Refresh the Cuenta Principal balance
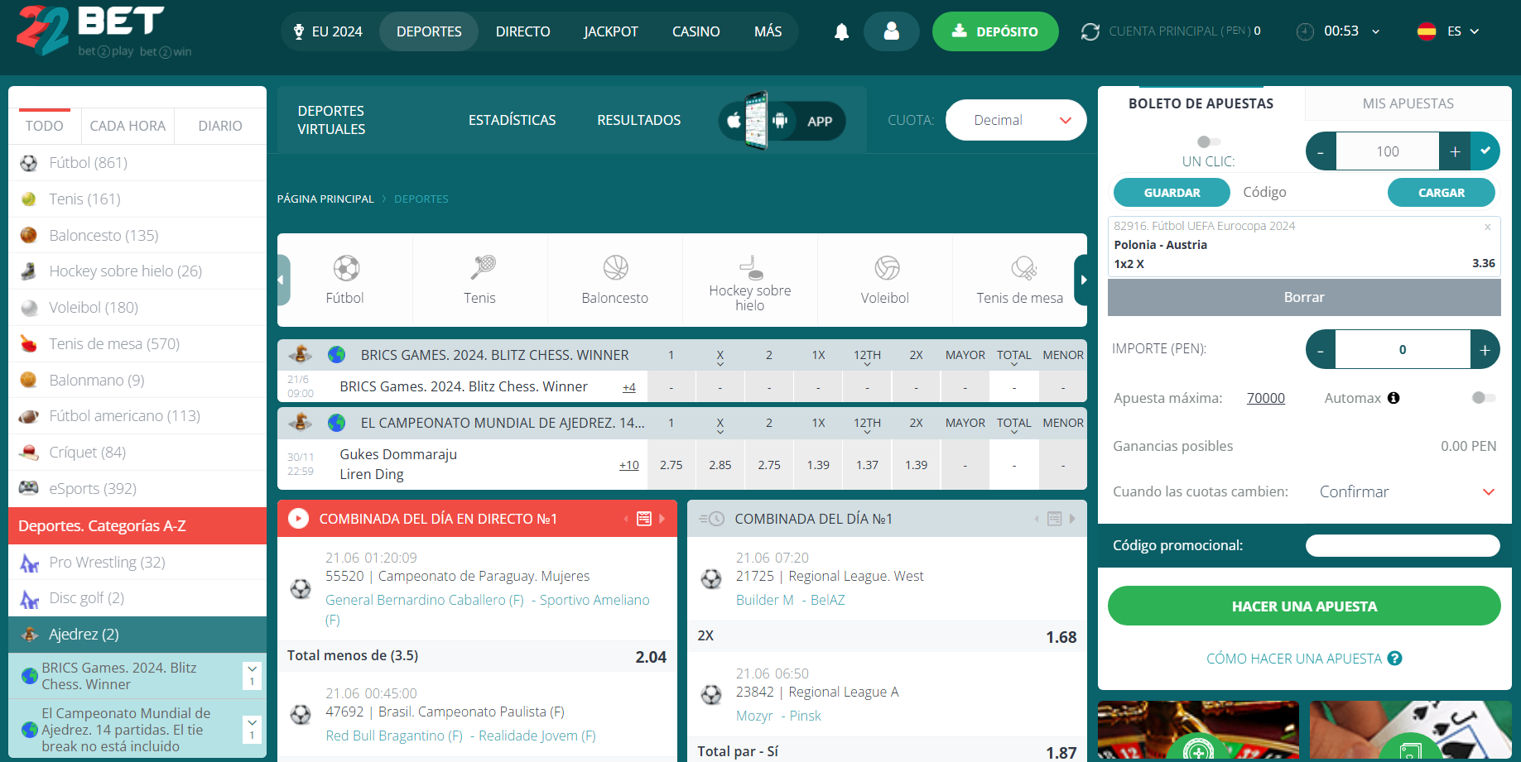The image size is (1521, 762). point(1090,31)
